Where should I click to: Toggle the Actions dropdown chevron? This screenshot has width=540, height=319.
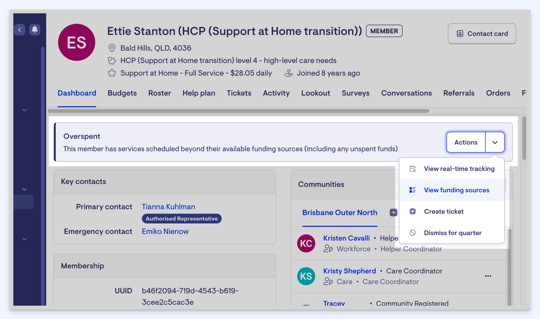pyautogui.click(x=495, y=142)
